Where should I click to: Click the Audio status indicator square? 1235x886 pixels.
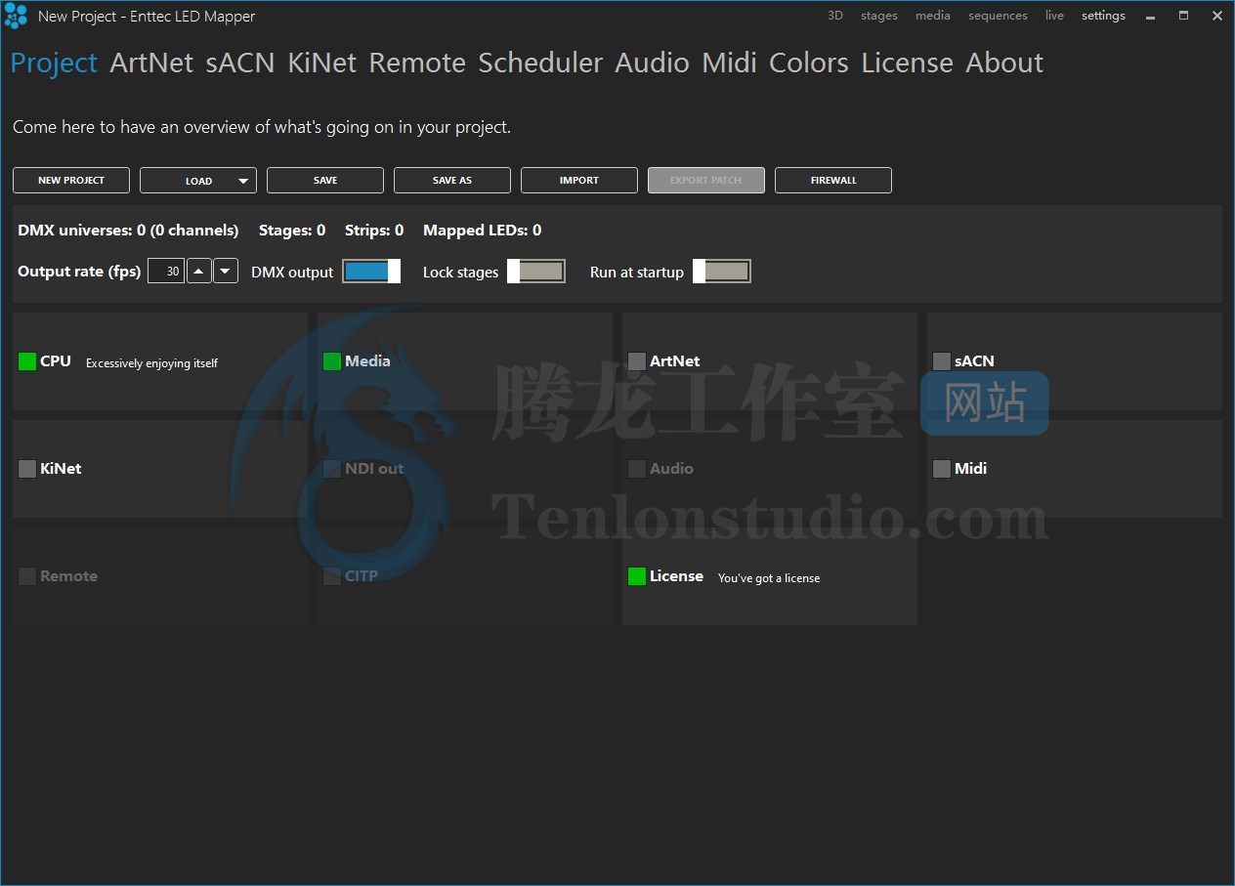pyautogui.click(x=637, y=469)
